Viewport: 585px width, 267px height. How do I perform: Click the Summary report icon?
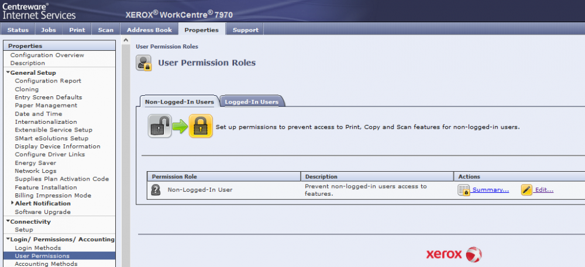[x=464, y=190]
